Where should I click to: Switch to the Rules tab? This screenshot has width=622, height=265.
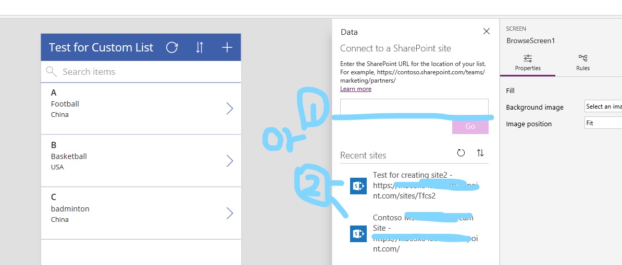[x=583, y=63]
